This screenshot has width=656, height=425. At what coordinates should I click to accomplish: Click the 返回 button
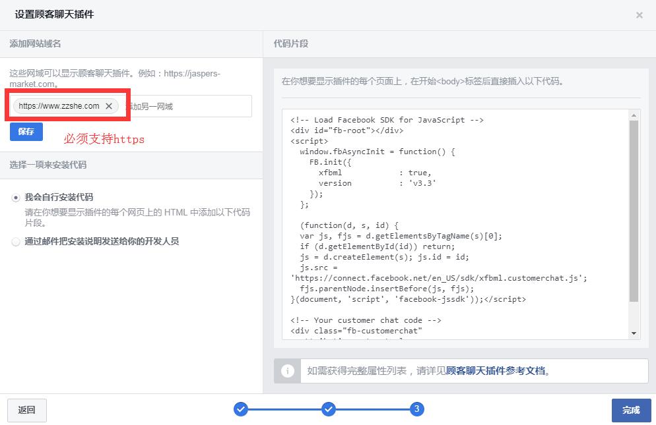[x=27, y=411]
